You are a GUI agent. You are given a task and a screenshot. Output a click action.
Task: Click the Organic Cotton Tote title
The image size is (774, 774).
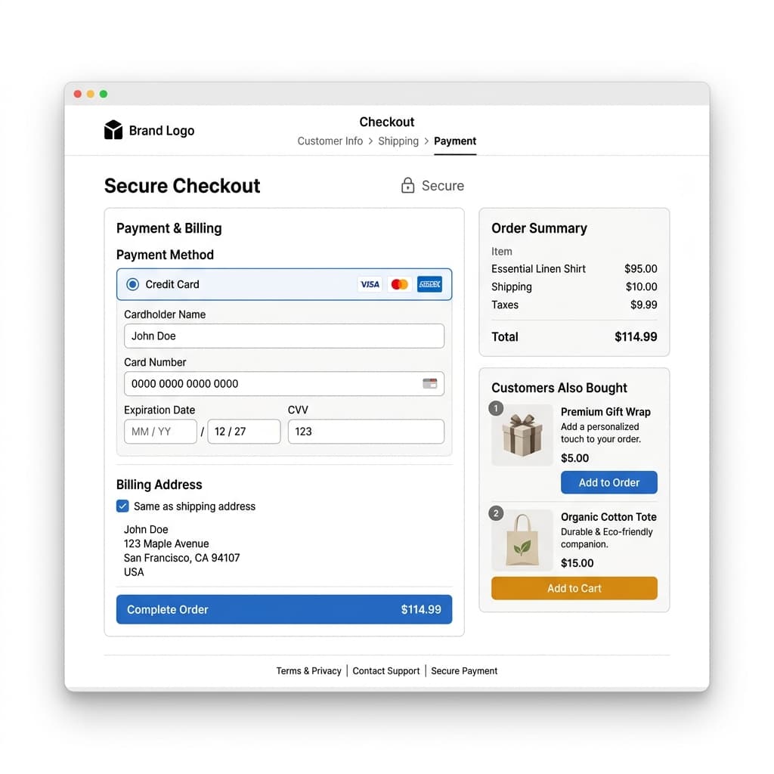click(x=608, y=517)
